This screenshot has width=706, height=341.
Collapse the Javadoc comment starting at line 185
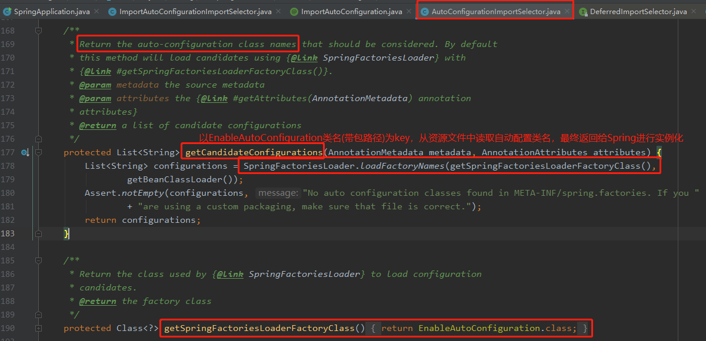pos(38,260)
